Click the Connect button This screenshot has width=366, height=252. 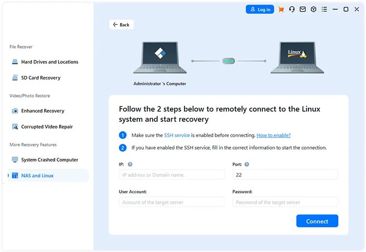(x=317, y=221)
